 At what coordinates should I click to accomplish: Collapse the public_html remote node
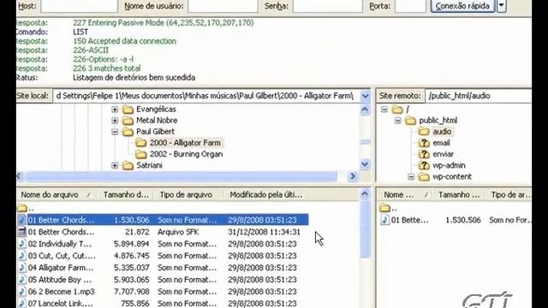pyautogui.click(x=397, y=121)
